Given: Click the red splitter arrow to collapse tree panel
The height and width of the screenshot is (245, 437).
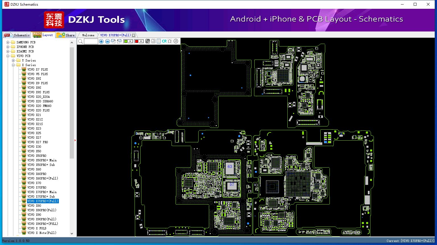Looking at the screenshot, I should 75,140.
